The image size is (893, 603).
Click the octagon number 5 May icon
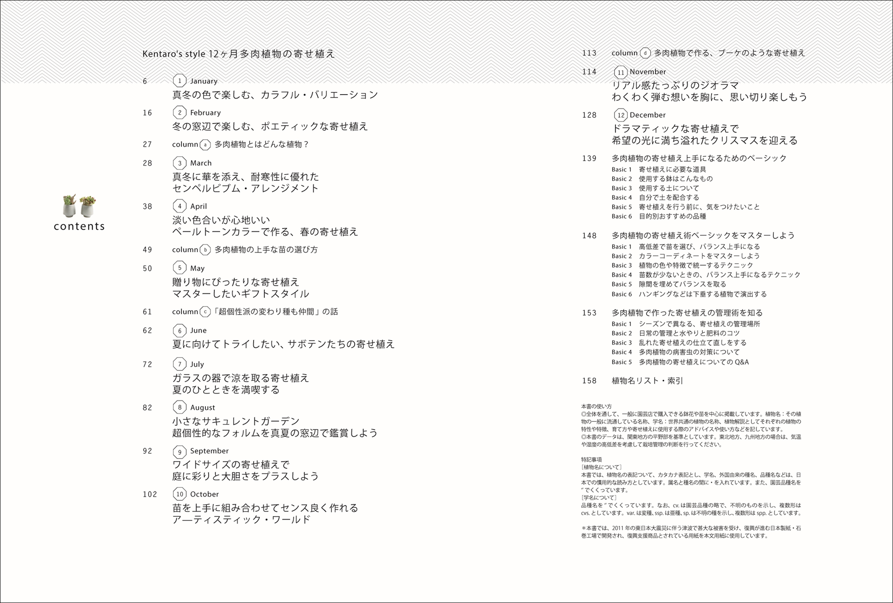pyautogui.click(x=179, y=268)
